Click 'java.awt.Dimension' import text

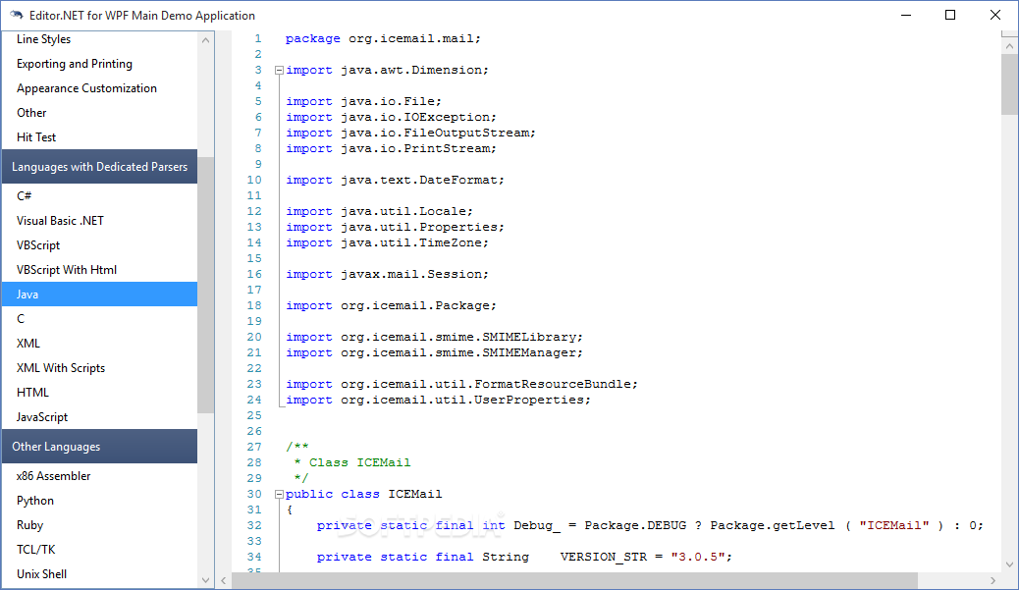[x=412, y=70]
